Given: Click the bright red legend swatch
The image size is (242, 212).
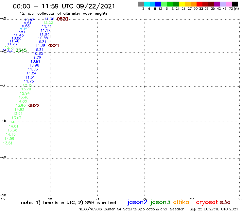Looking at the screenshot, I should click(199, 4).
